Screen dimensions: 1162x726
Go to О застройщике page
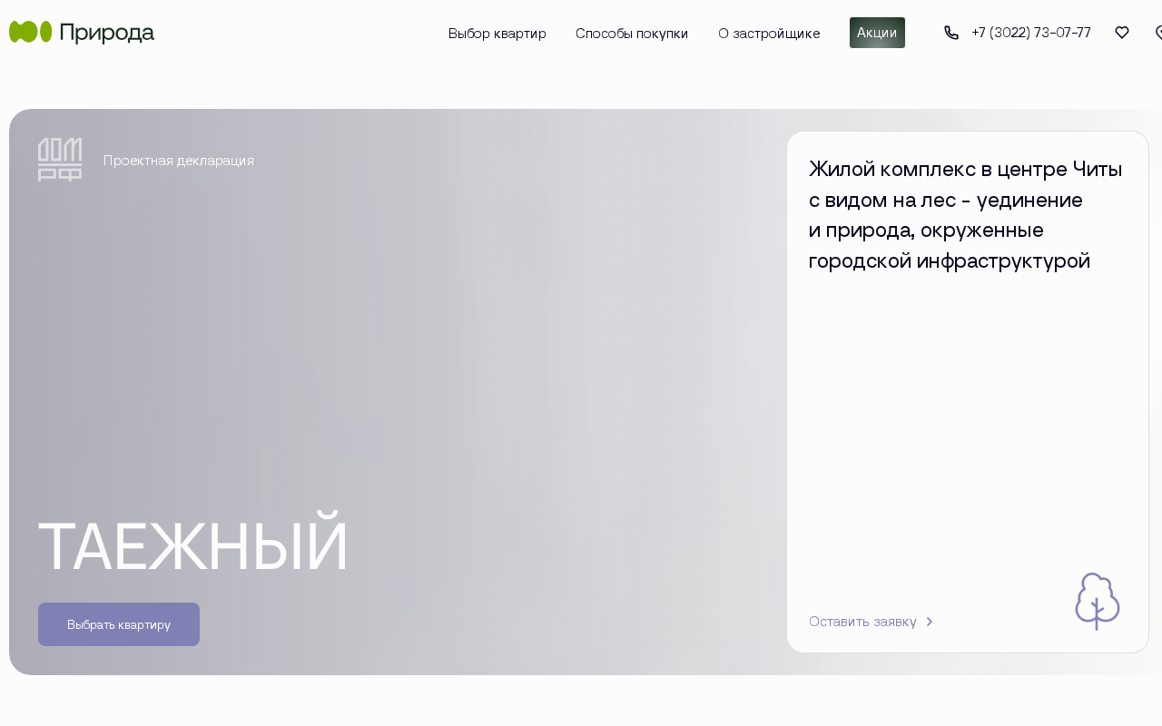click(769, 34)
